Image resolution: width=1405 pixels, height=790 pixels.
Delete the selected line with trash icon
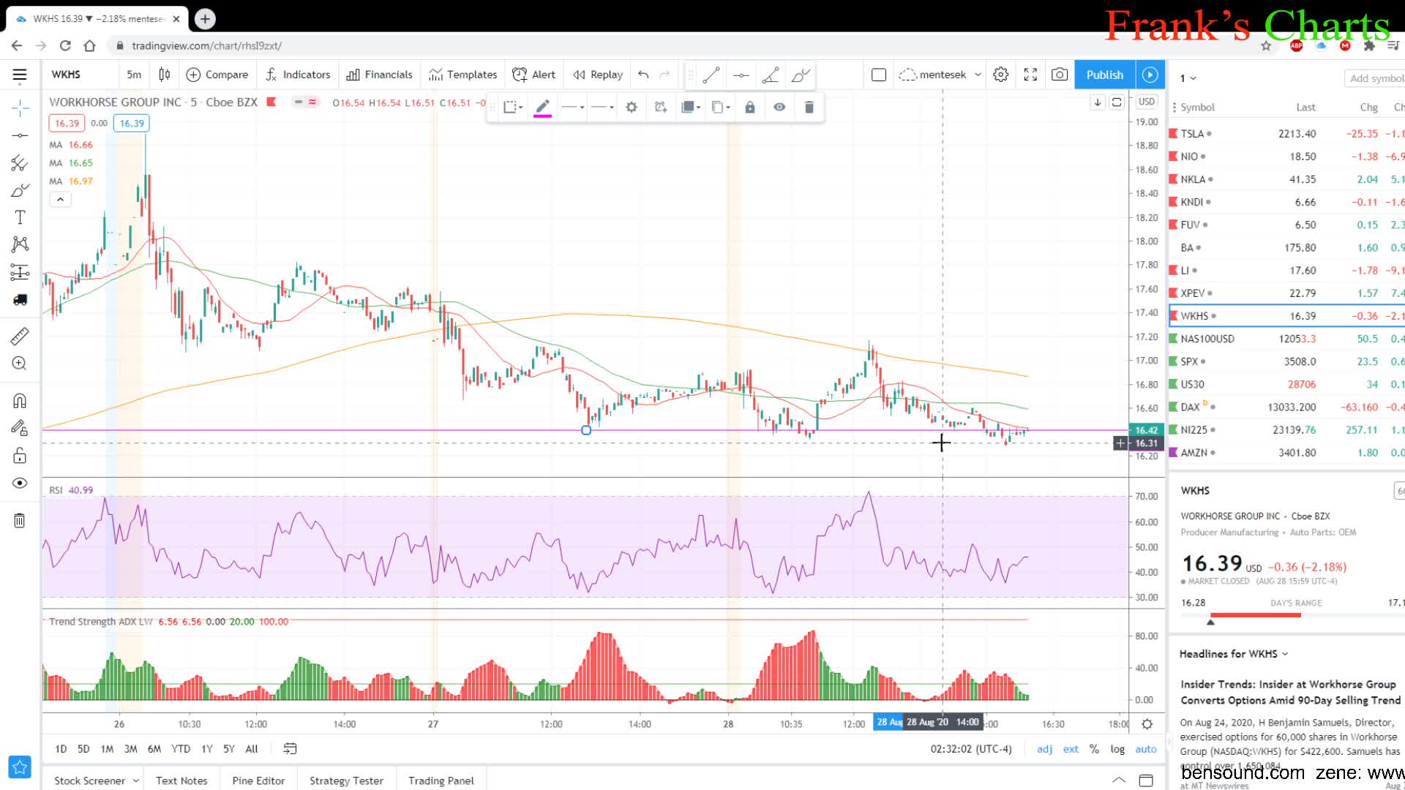click(x=809, y=108)
